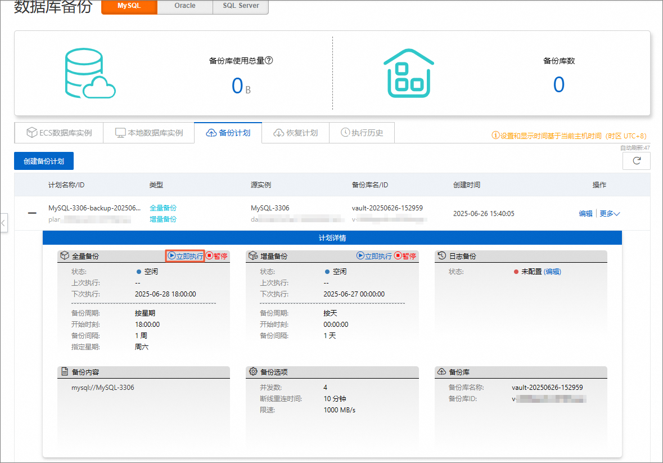663x463 pixels.
Task: Click 立即执行 for 增量备份
Action: 374,256
